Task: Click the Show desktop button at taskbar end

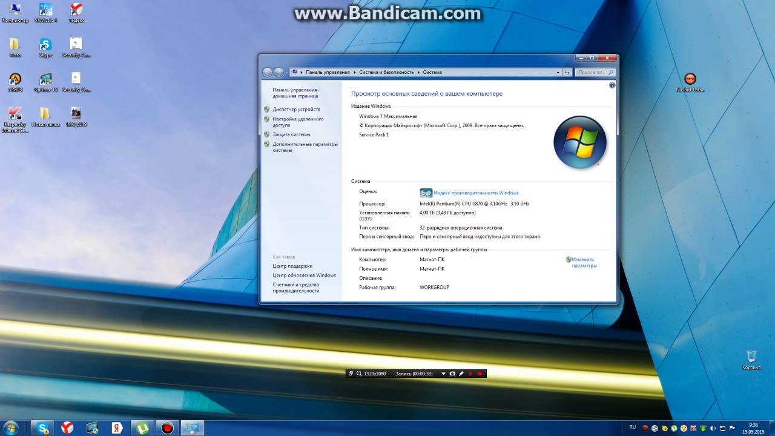Action: (771, 428)
